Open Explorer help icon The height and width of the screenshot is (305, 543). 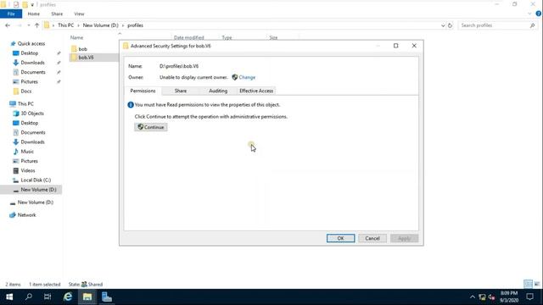pyautogui.click(x=539, y=14)
